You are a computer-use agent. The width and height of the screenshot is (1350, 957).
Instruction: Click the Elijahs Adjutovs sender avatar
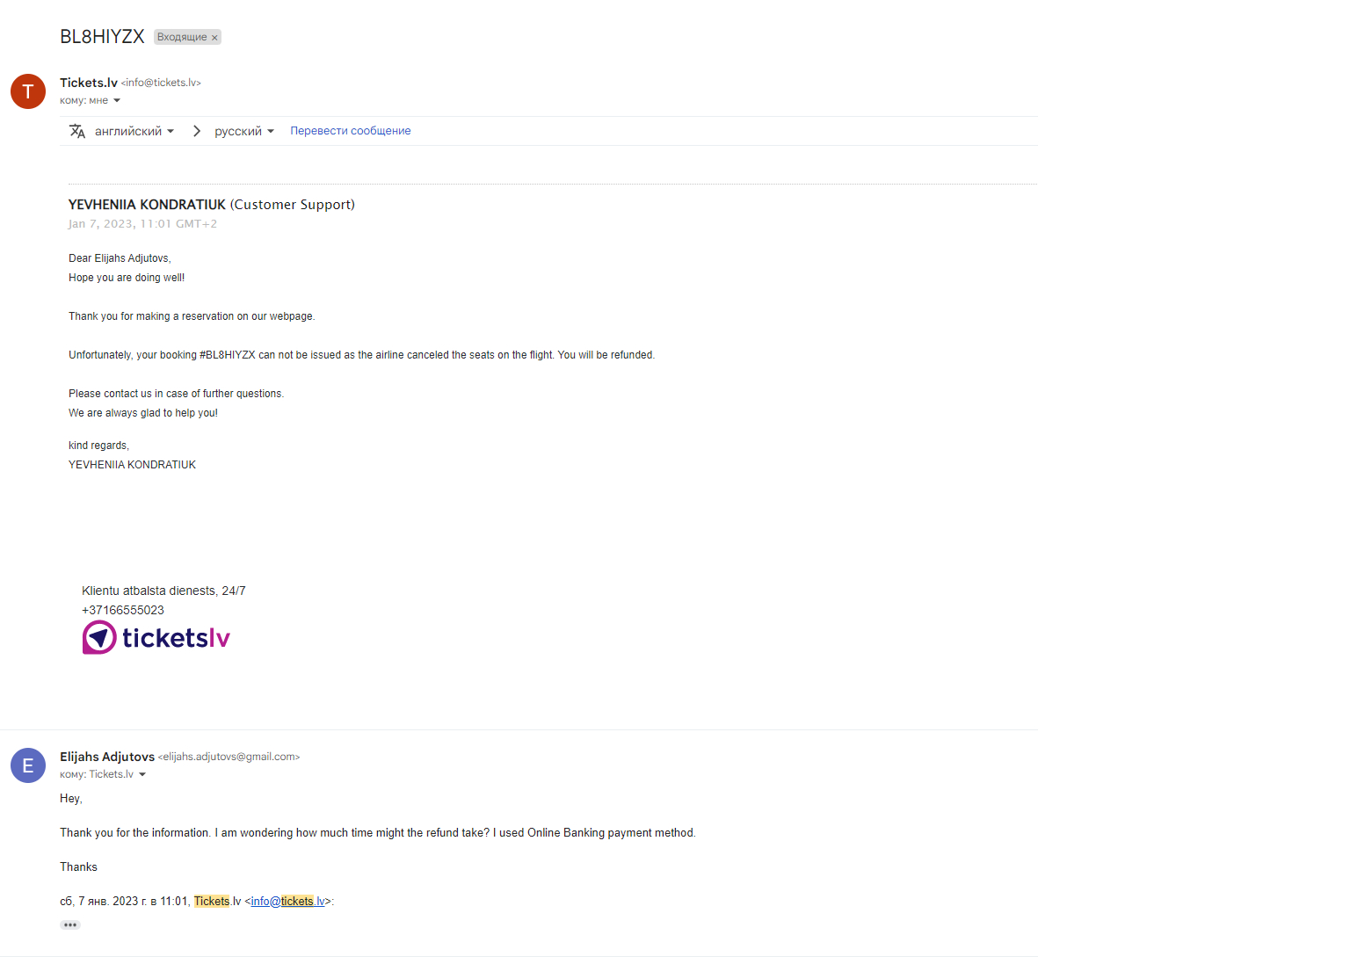tap(28, 765)
